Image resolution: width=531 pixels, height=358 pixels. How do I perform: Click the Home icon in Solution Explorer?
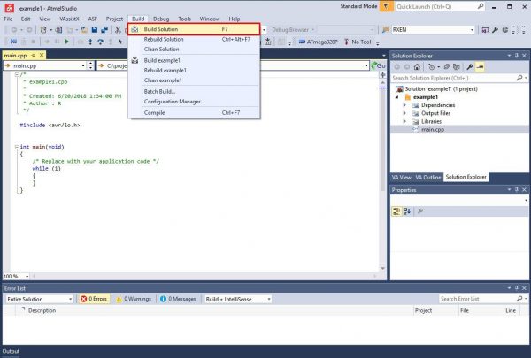pyautogui.click(x=417, y=66)
